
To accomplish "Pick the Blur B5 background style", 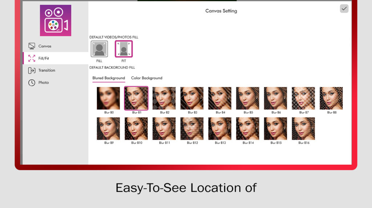I will (x=247, y=98).
